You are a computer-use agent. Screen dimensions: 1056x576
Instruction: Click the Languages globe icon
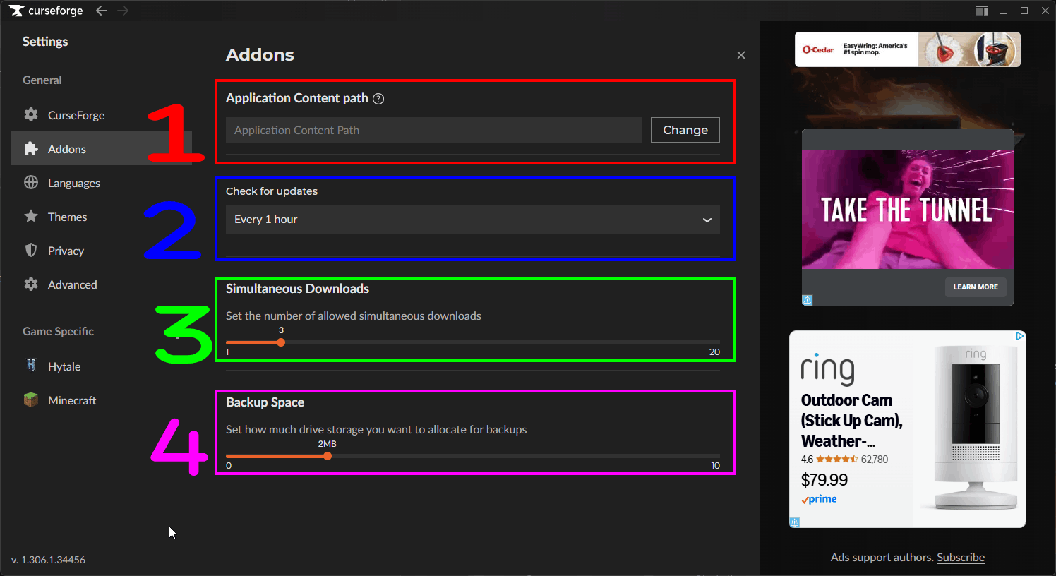pyautogui.click(x=31, y=182)
